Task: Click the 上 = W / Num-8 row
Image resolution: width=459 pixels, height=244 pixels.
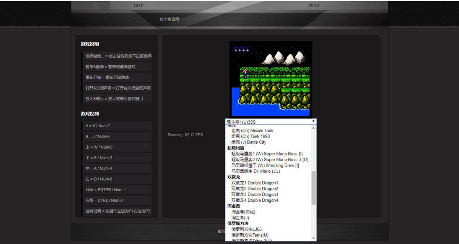Action: tap(117, 147)
